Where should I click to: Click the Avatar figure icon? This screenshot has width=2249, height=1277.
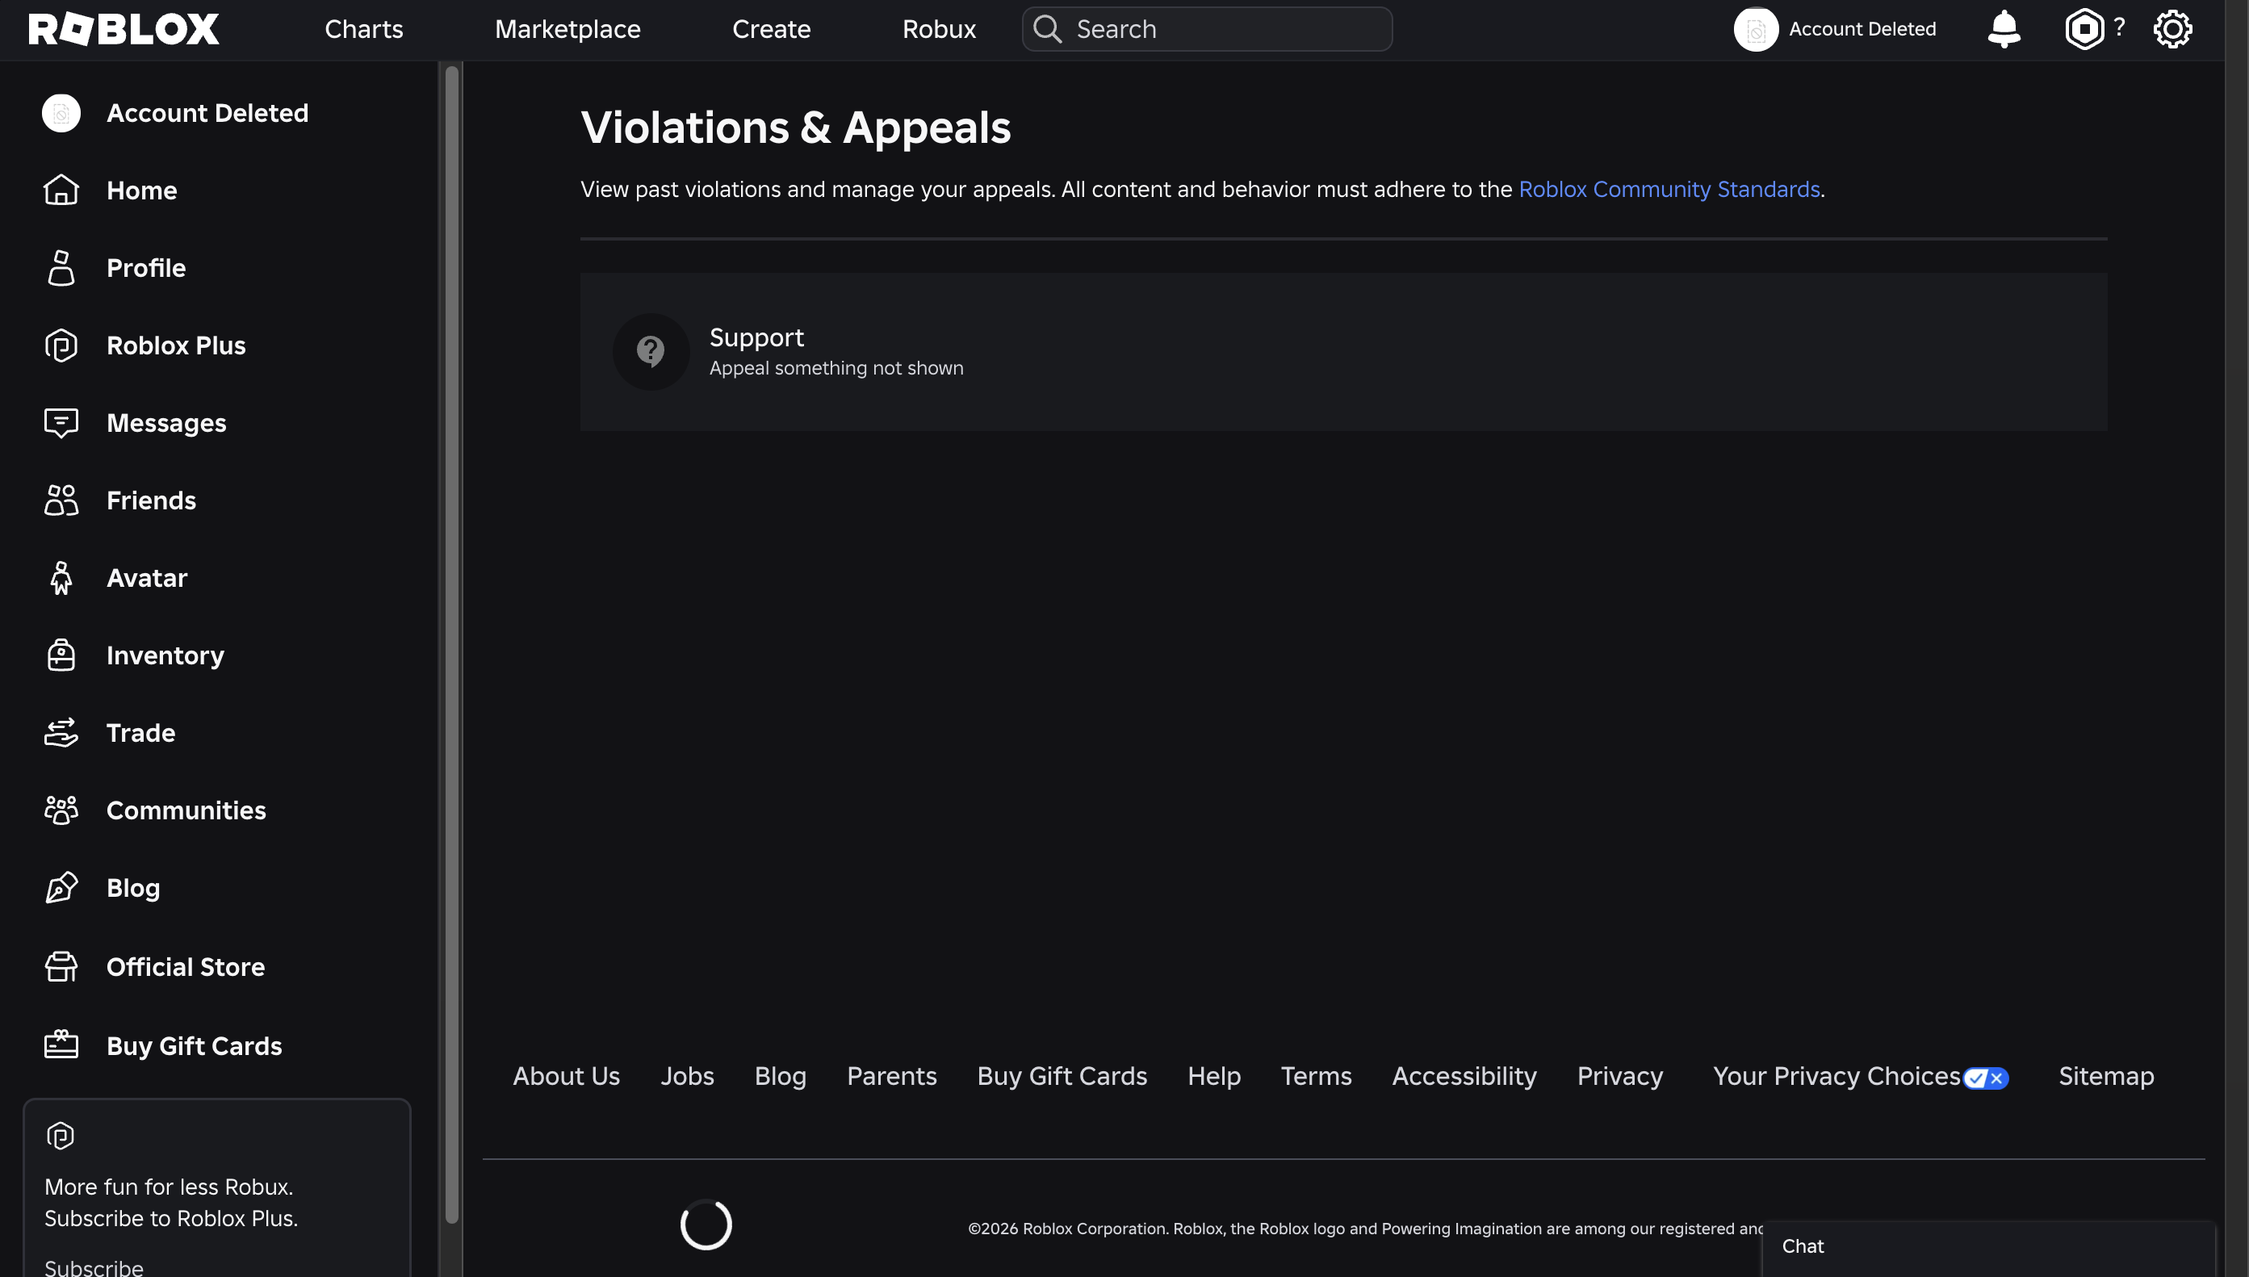pos(61,578)
